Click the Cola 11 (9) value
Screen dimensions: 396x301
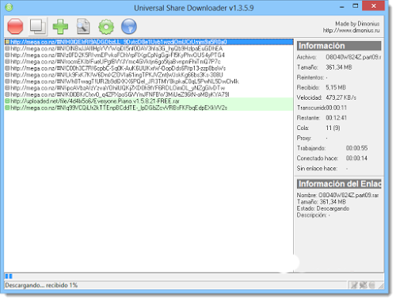[333, 128]
